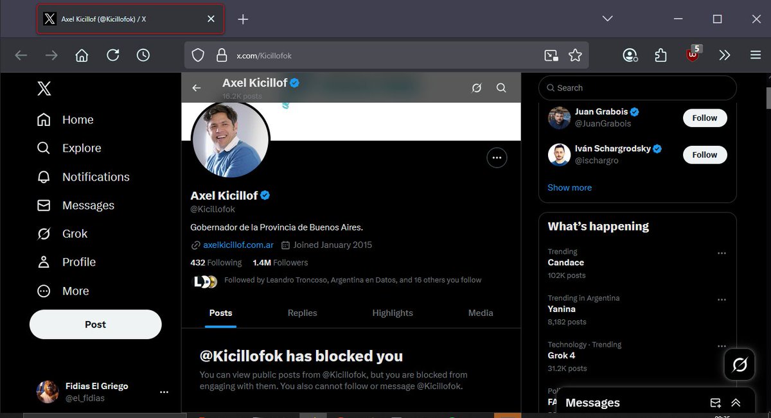Open the floating Grok button at bottom right
This screenshot has height=418, width=771.
(x=739, y=364)
